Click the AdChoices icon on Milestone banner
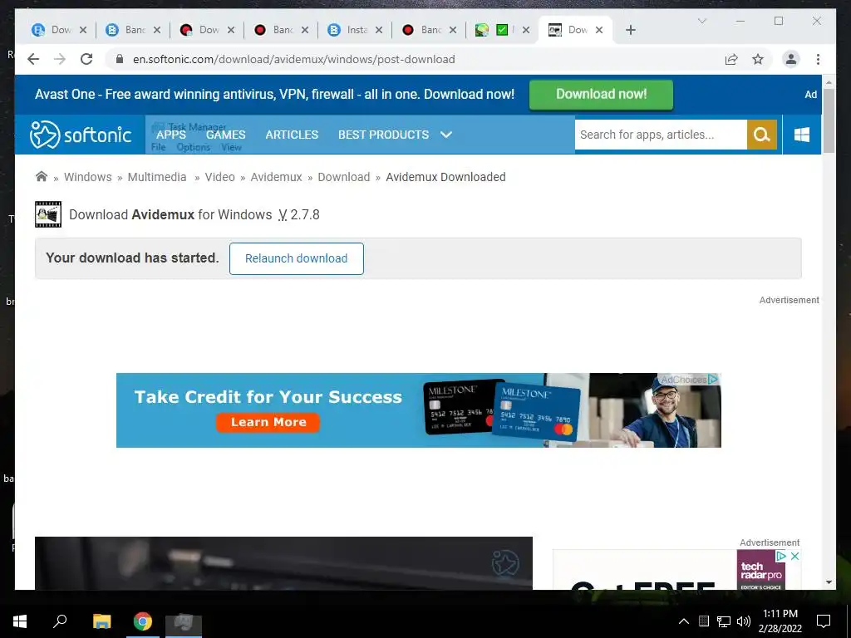851x638 pixels. (713, 379)
